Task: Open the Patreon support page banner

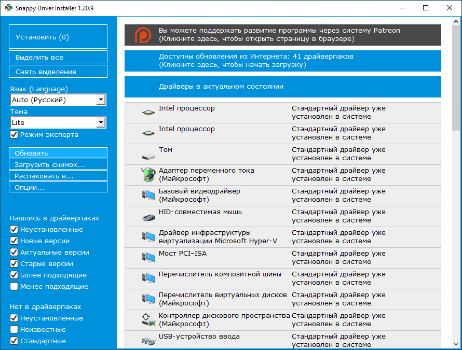Action: [x=283, y=35]
